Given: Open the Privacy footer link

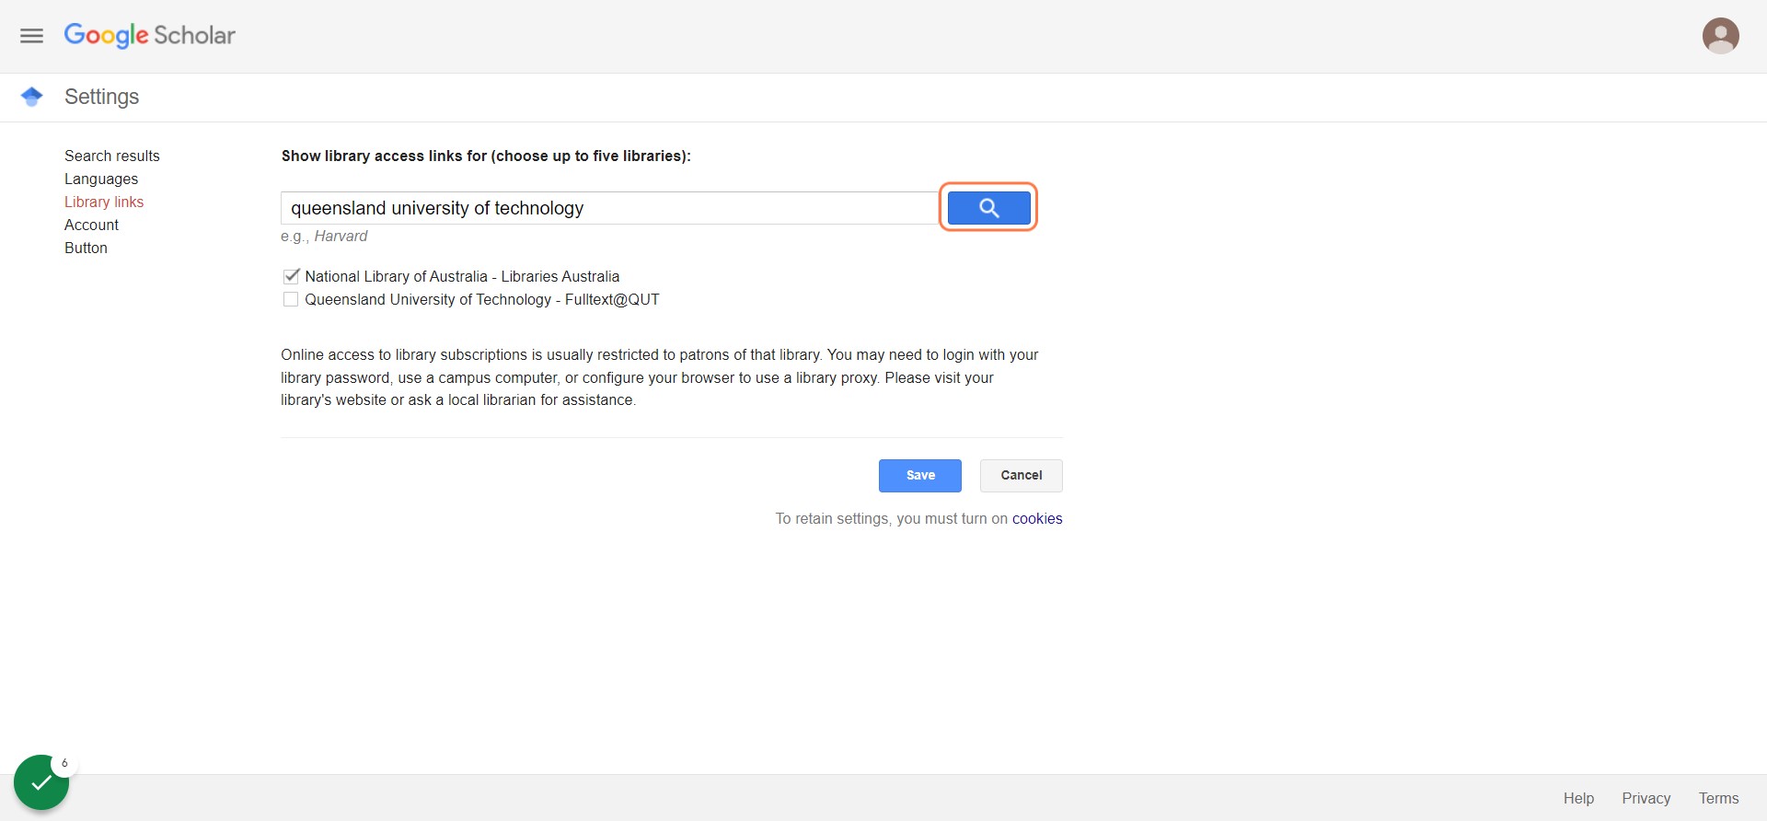Looking at the screenshot, I should (1646, 798).
